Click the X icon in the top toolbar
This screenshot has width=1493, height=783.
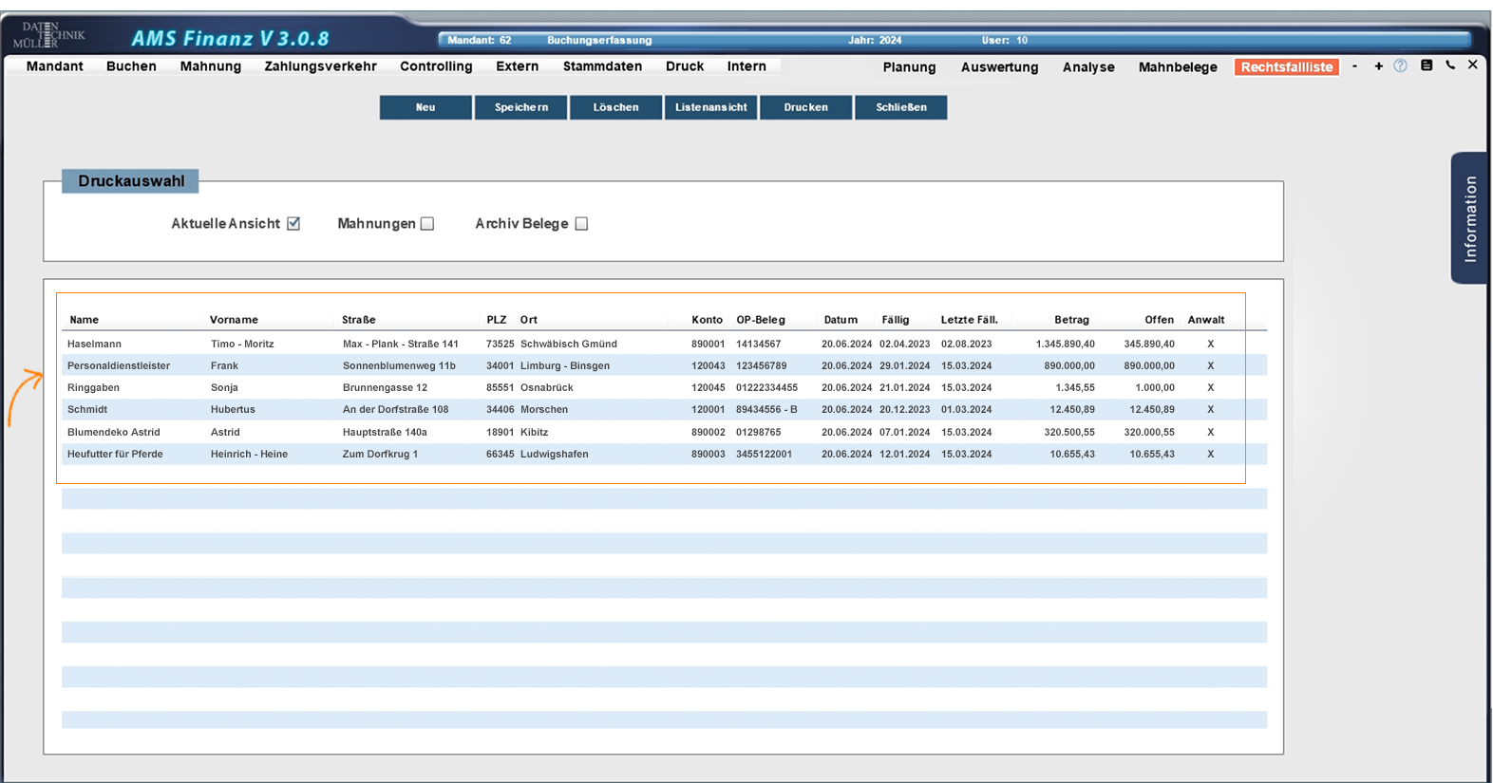(x=1472, y=65)
